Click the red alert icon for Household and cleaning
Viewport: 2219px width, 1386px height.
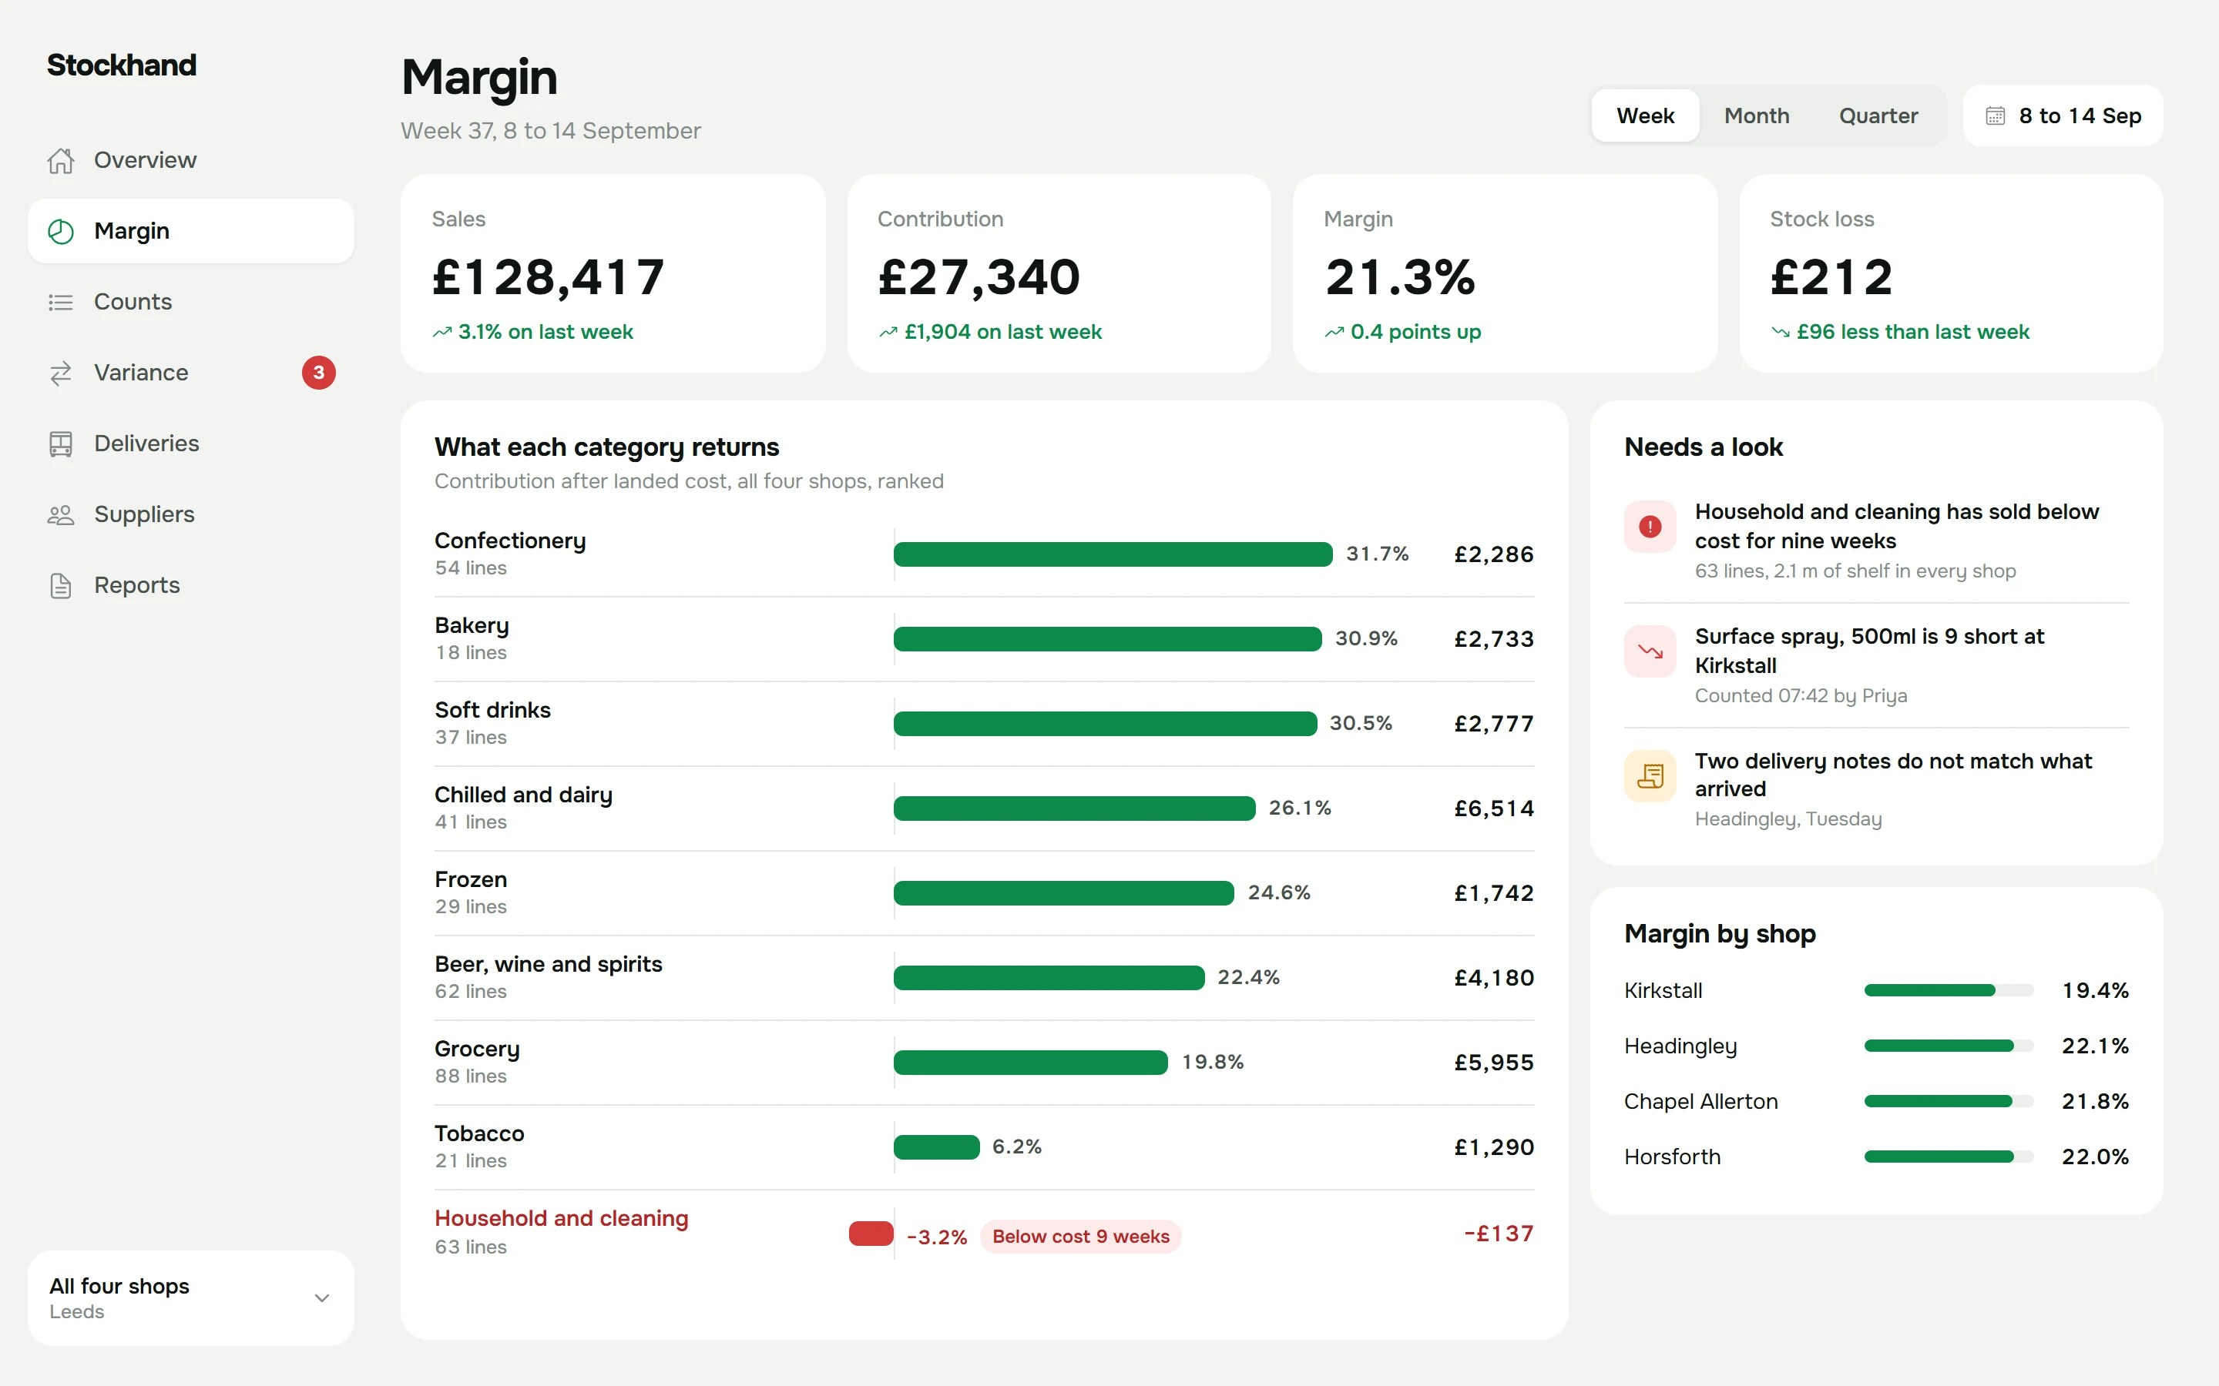(x=1650, y=526)
